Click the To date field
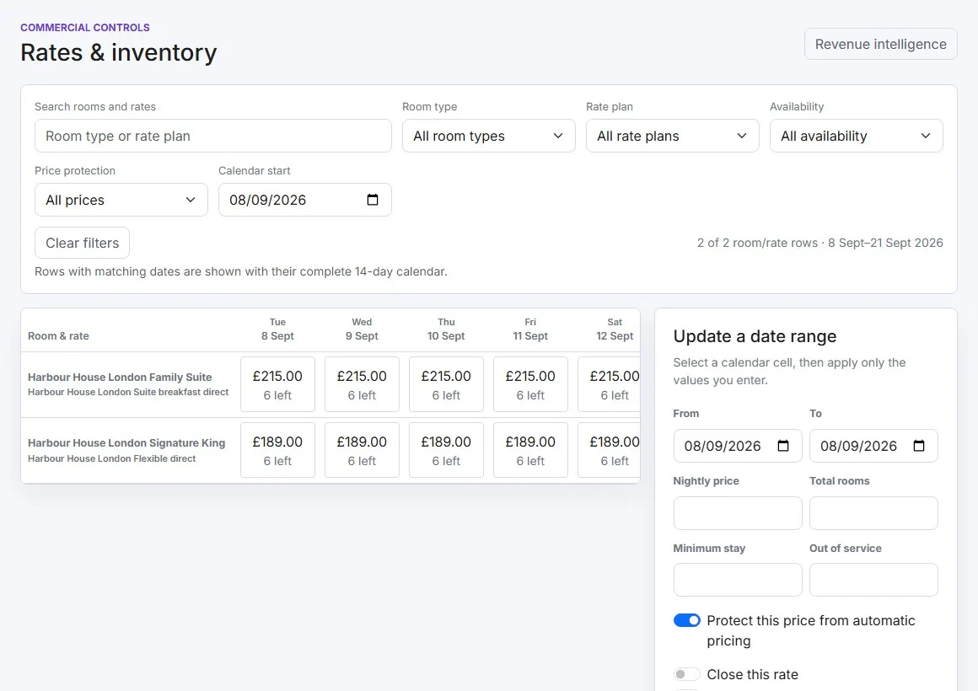Image resolution: width=978 pixels, height=691 pixels. [873, 446]
